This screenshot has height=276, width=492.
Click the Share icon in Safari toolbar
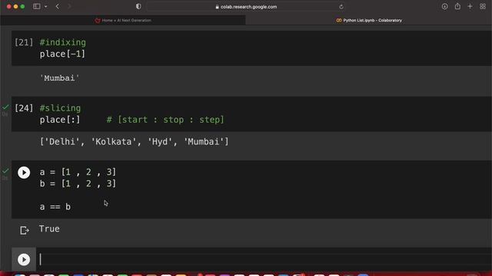(x=457, y=6)
